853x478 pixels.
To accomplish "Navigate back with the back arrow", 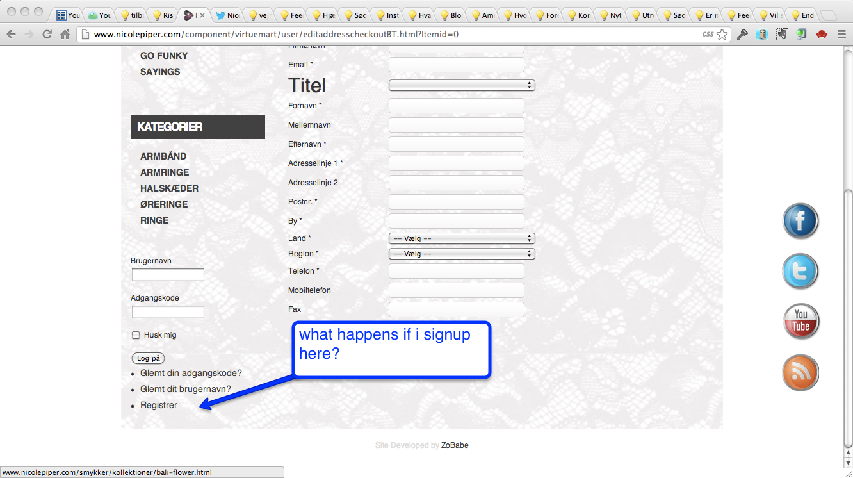I will 11,35.
